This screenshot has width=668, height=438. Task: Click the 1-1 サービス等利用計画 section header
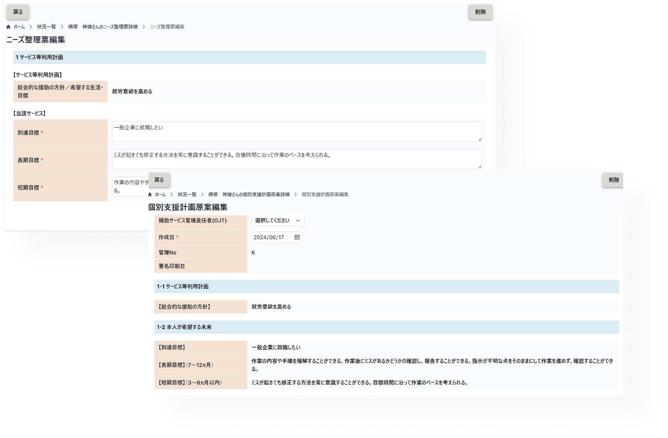tap(387, 287)
